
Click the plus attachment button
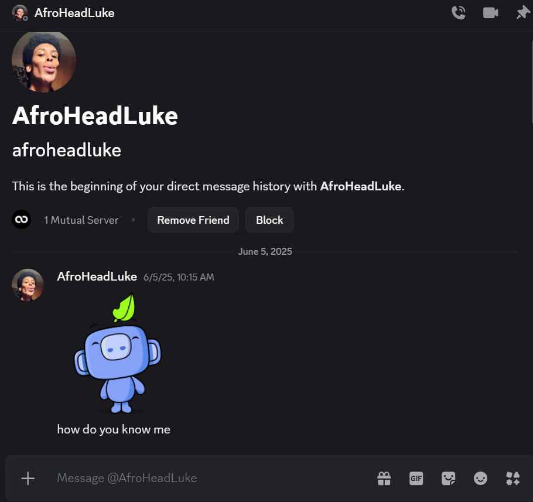pyautogui.click(x=28, y=478)
